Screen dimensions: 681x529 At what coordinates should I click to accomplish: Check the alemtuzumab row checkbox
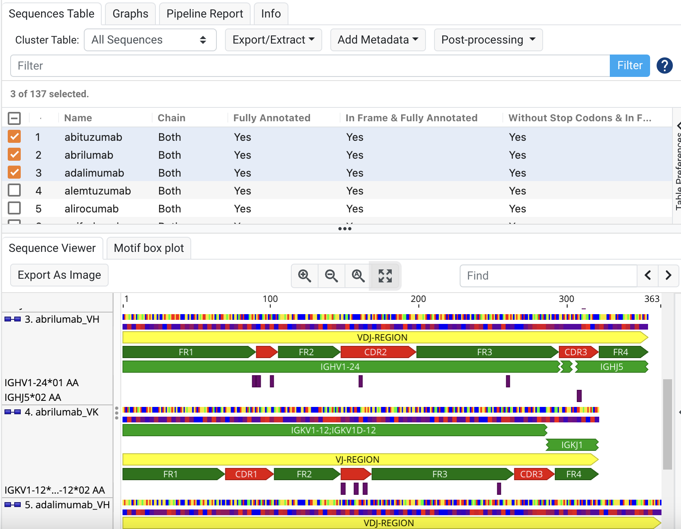coord(14,190)
